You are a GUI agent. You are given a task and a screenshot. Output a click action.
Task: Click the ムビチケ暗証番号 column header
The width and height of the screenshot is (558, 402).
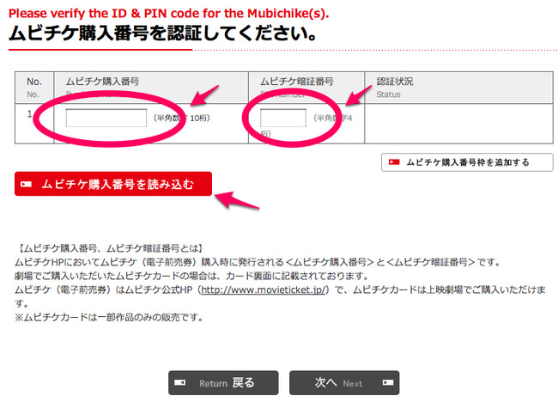tap(306, 88)
